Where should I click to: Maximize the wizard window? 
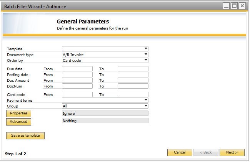pos(234,6)
